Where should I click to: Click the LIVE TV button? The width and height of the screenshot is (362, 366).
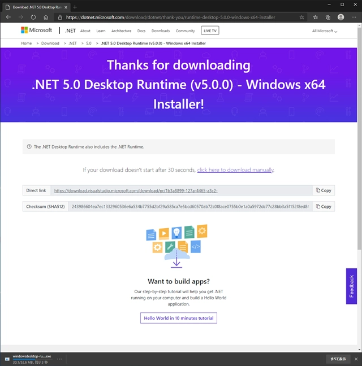210,30
